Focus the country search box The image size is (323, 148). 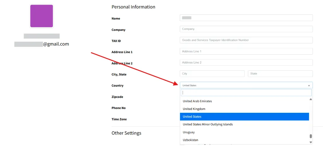(246, 93)
